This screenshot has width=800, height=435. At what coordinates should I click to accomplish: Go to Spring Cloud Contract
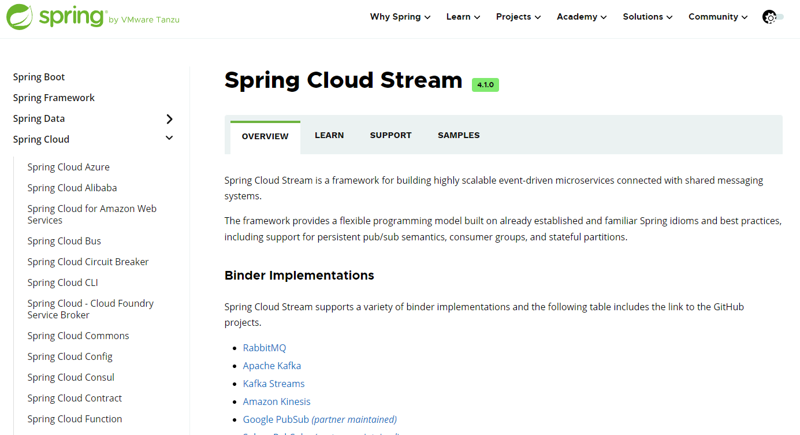pos(75,398)
